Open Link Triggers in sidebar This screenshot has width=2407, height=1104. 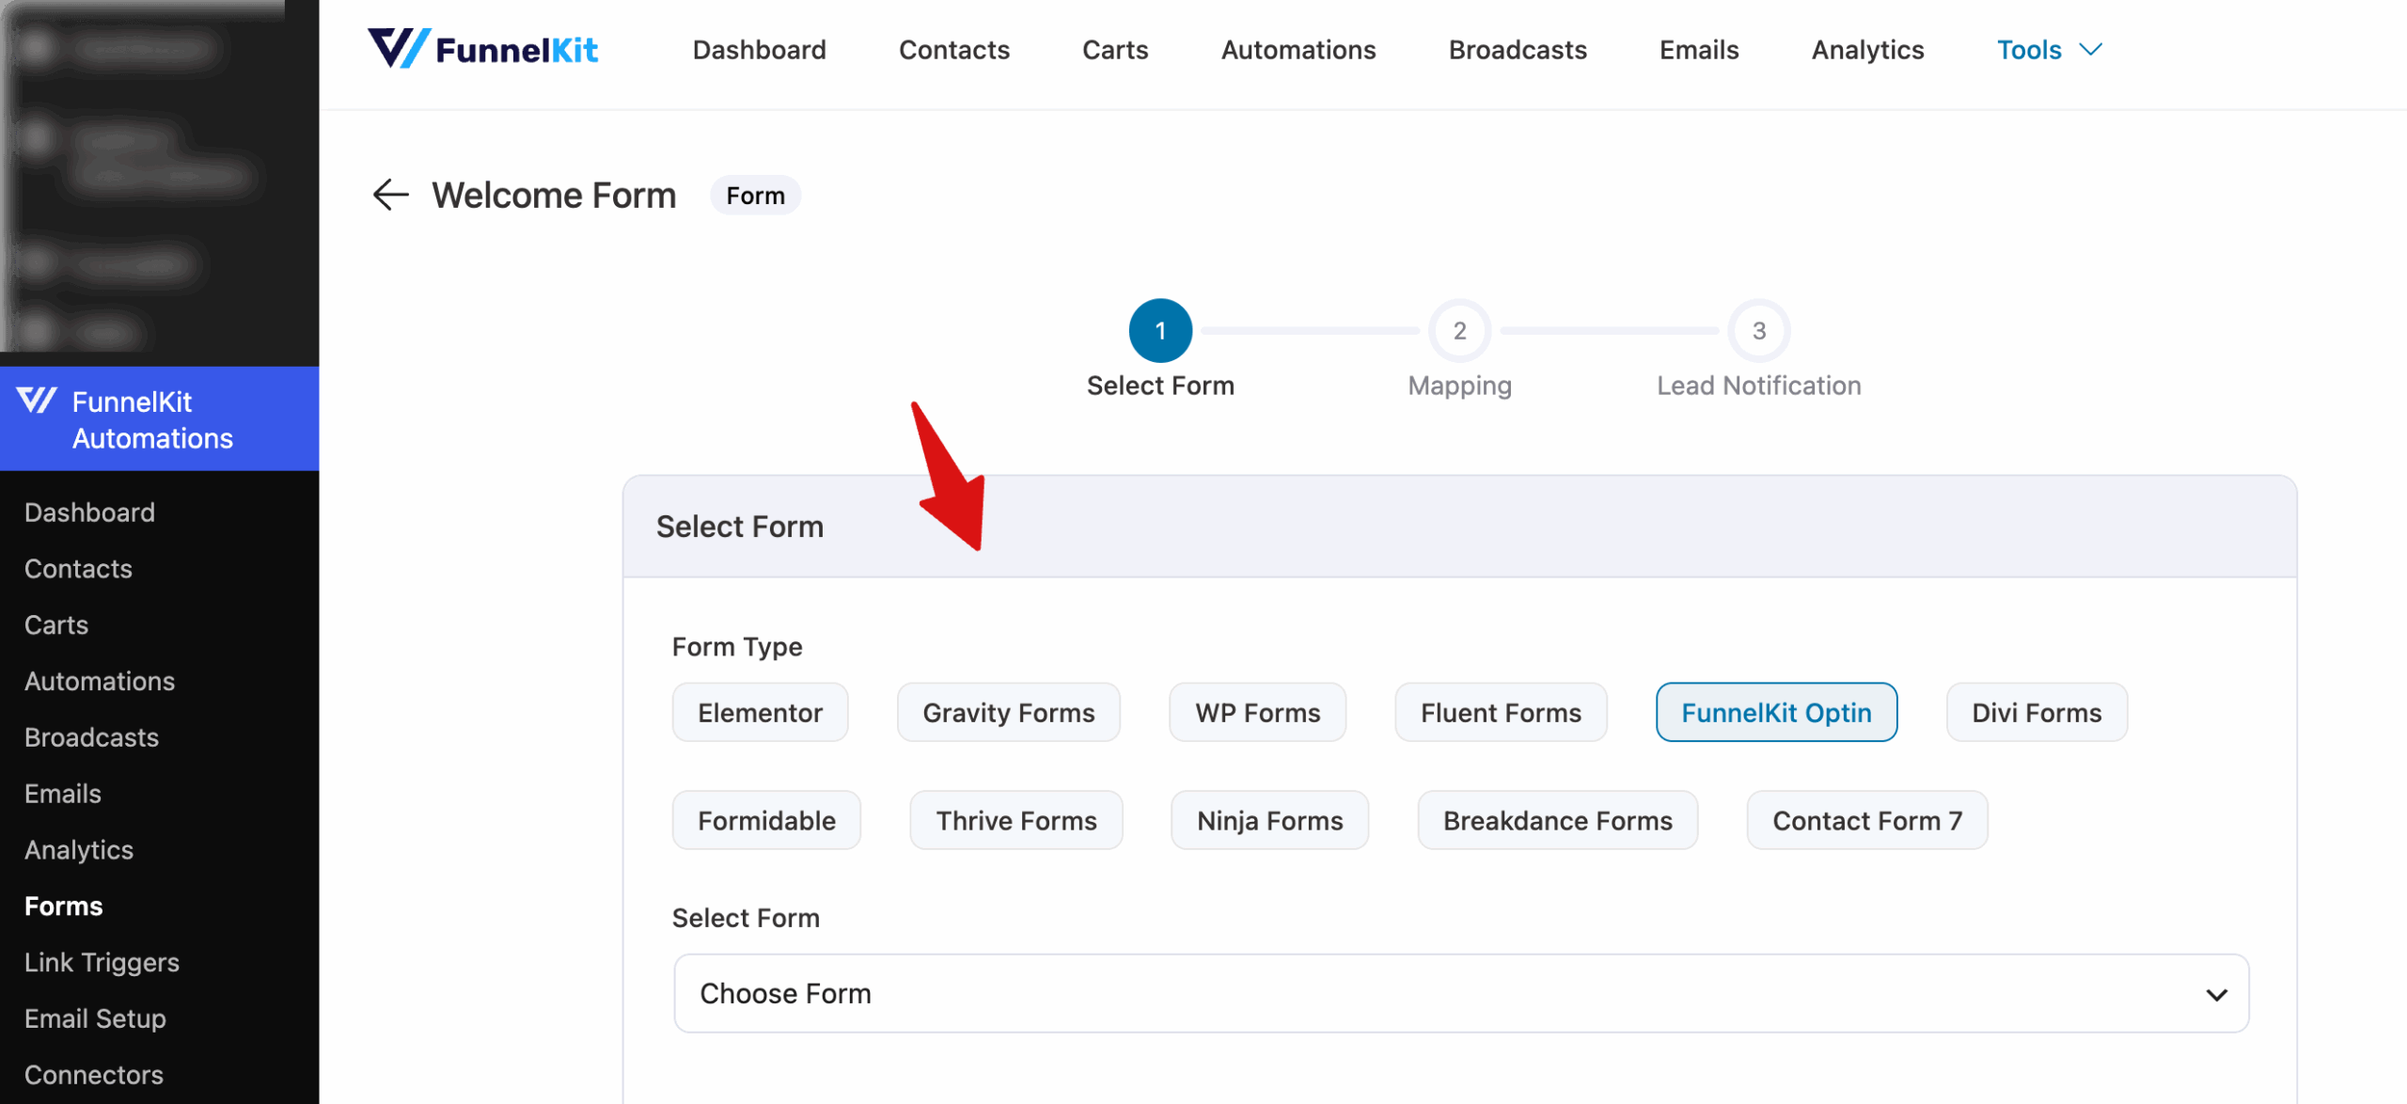click(102, 962)
